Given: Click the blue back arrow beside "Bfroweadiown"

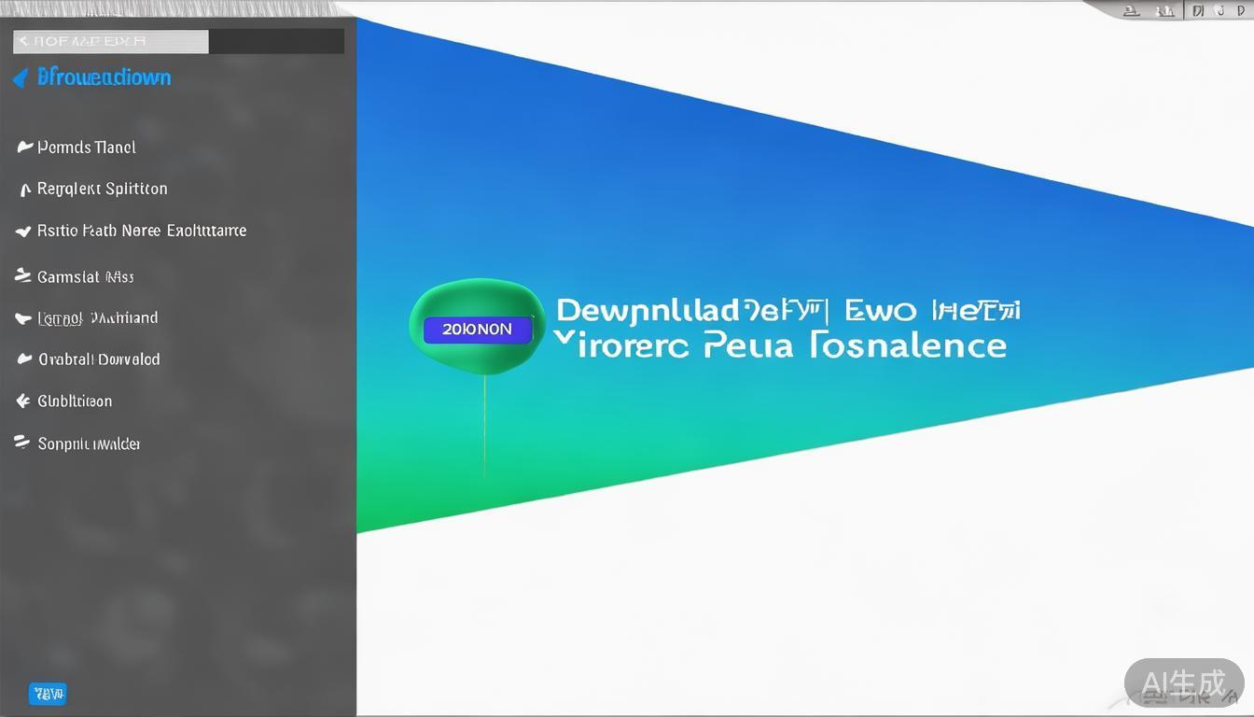Looking at the screenshot, I should 21,78.
